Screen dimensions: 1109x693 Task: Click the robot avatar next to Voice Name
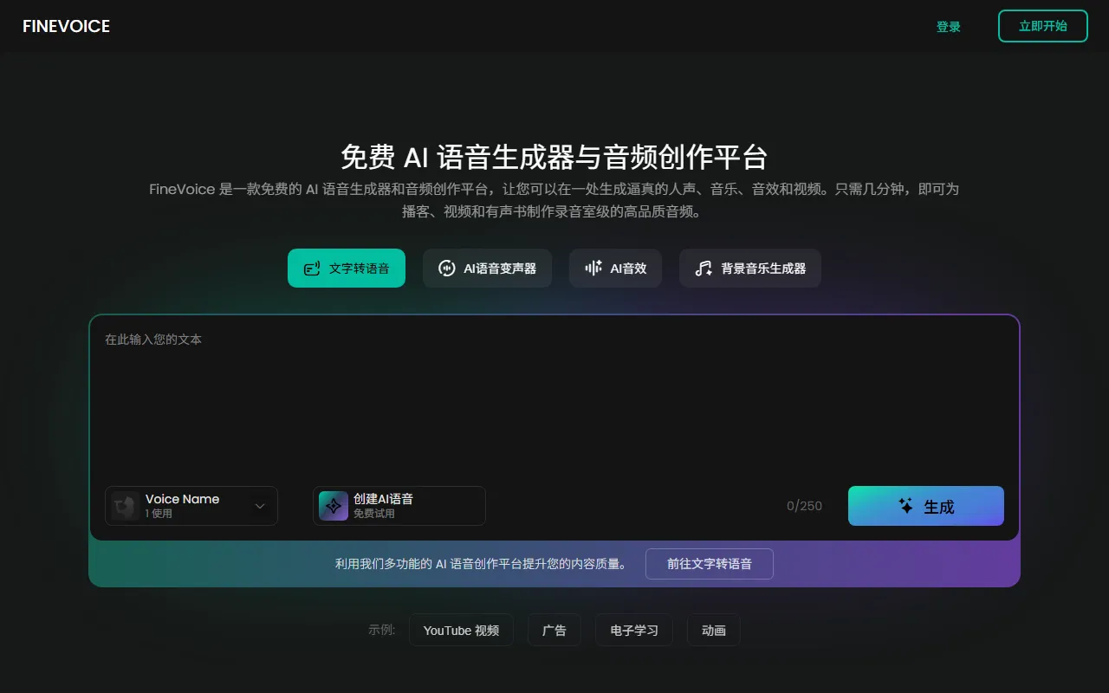click(125, 506)
